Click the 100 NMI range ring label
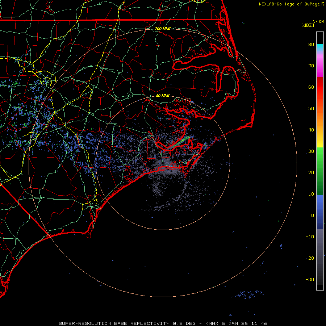The image size is (326, 326). [x=163, y=29]
